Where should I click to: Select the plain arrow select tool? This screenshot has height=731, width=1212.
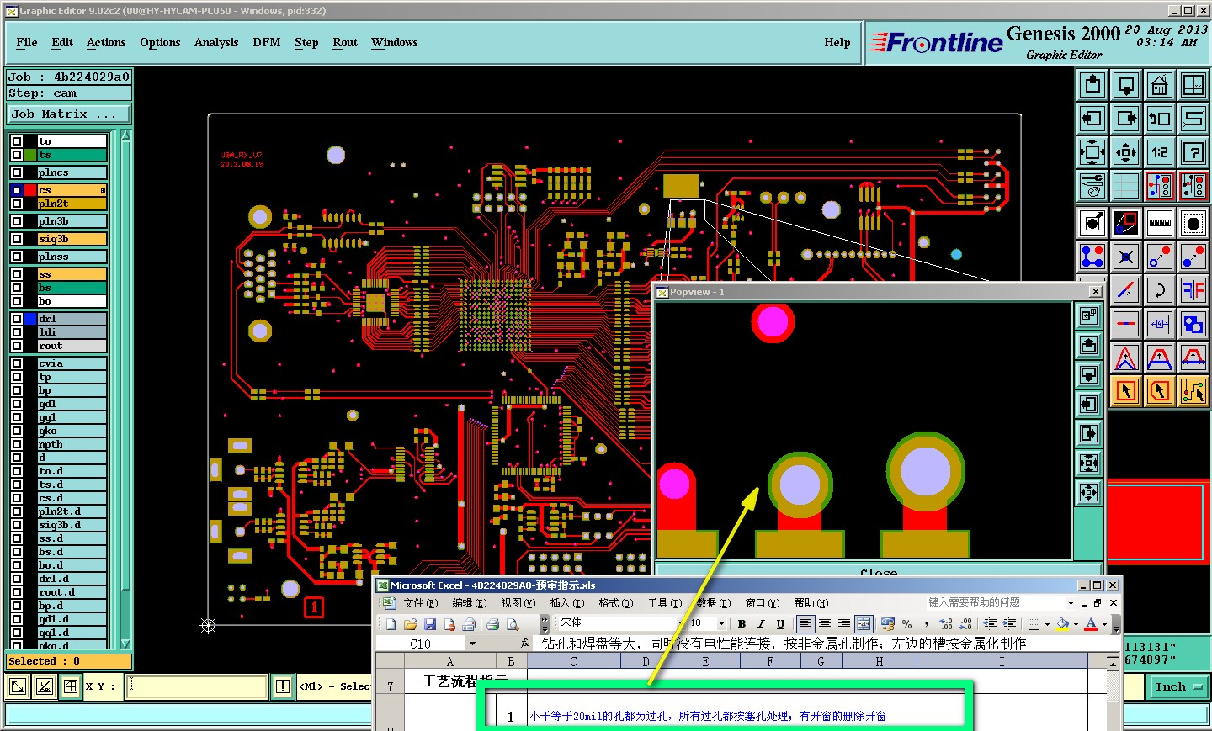click(x=1126, y=391)
